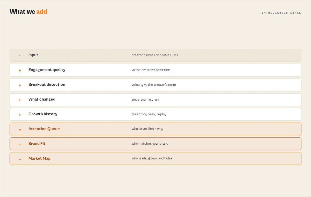The height and width of the screenshot is (197, 311).
Task: Click the Intelligence Stack header label
Action: tap(281, 13)
